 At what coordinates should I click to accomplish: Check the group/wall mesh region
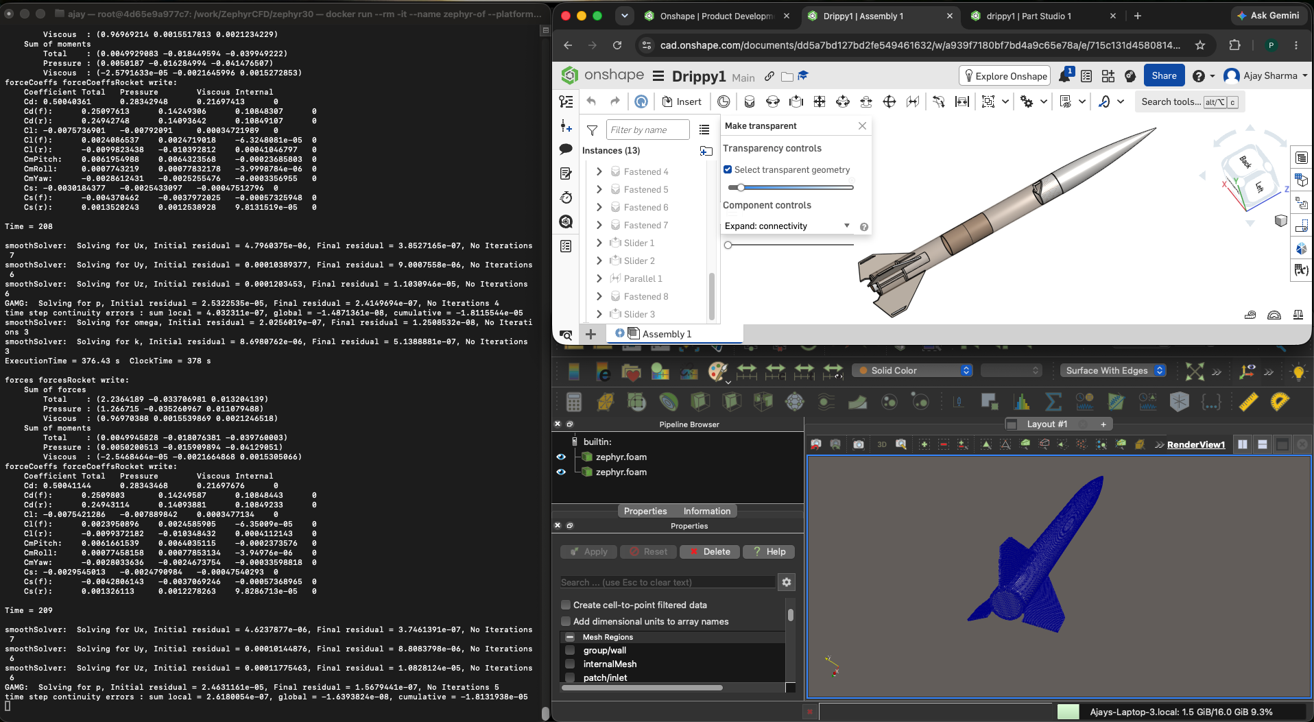pos(570,650)
